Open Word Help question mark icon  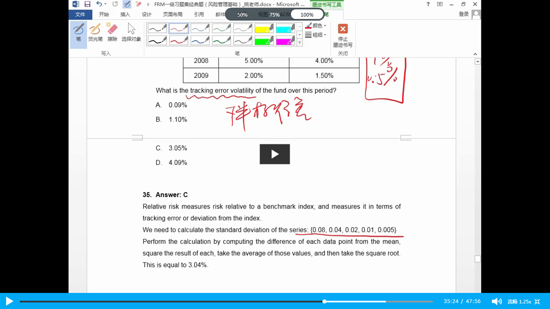(428, 4)
